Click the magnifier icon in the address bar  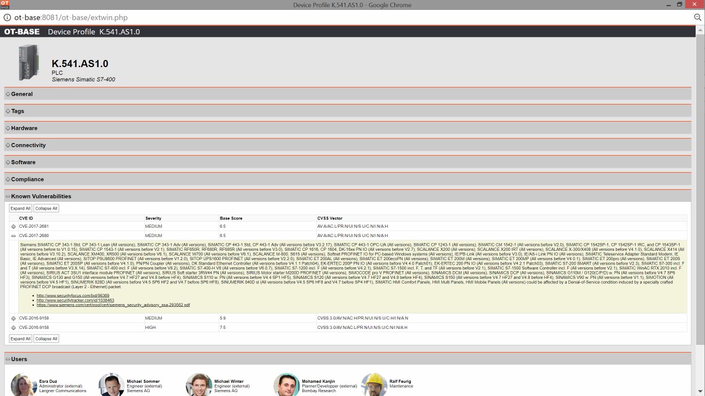pyautogui.click(x=697, y=18)
